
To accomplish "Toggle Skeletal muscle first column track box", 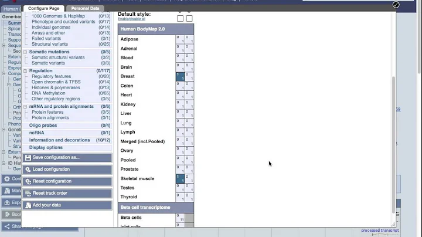I will 181,178.
